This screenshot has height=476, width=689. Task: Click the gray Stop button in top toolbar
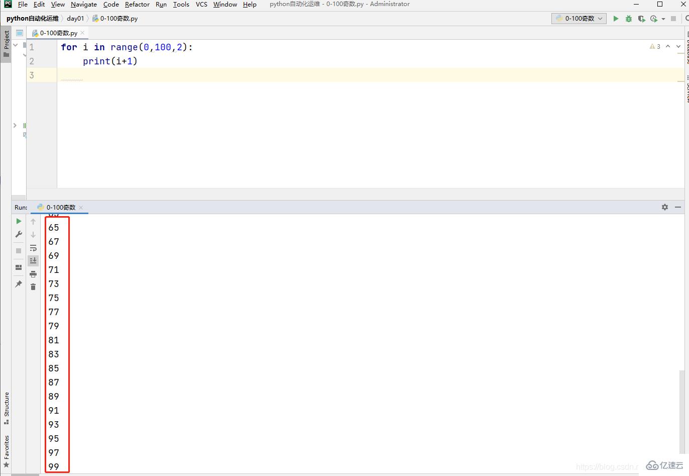[673, 19]
